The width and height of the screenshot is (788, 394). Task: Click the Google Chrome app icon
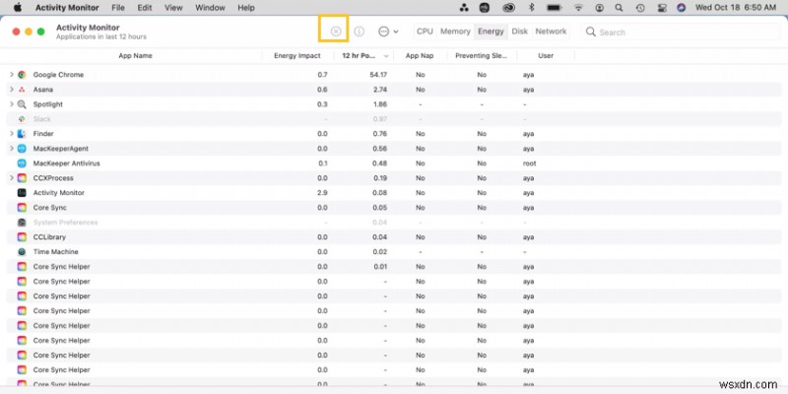22,75
